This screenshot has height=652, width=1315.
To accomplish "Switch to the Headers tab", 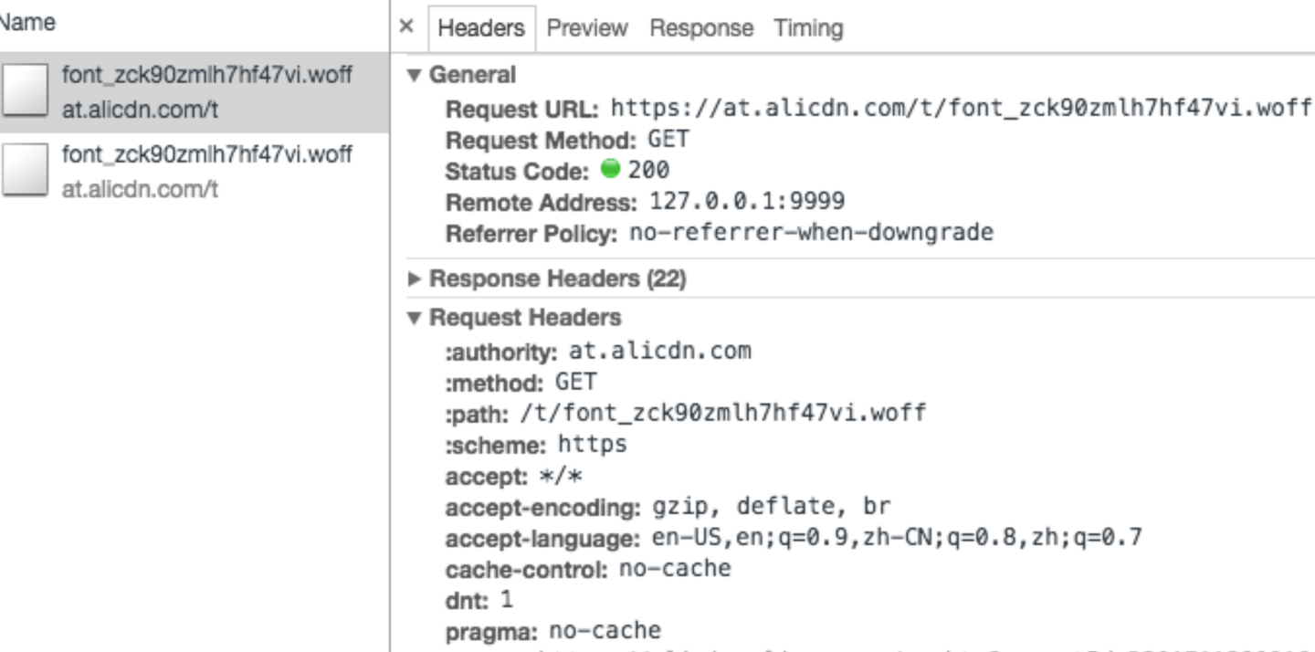I will pos(480,28).
